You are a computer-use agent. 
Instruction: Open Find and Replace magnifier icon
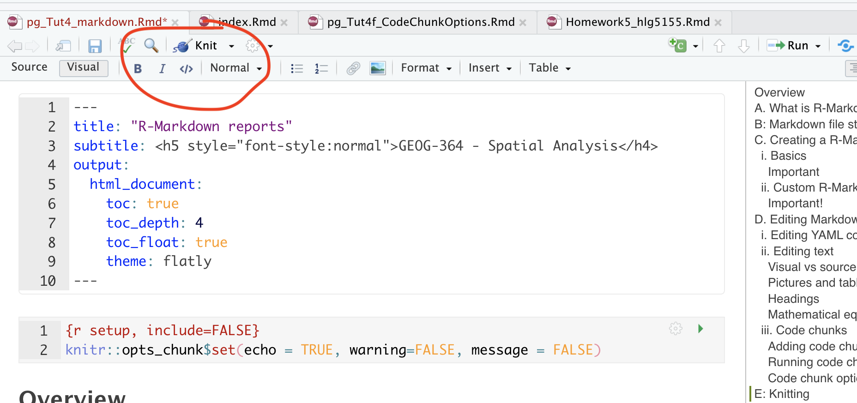click(151, 45)
